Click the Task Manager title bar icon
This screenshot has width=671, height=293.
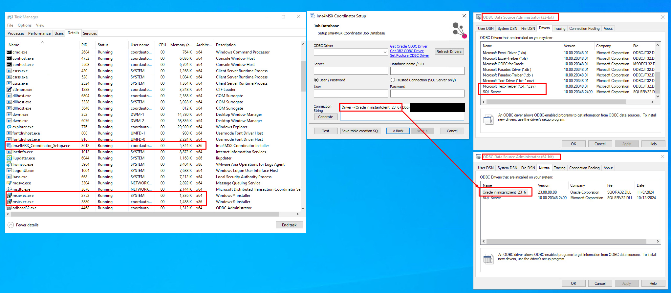coord(10,17)
